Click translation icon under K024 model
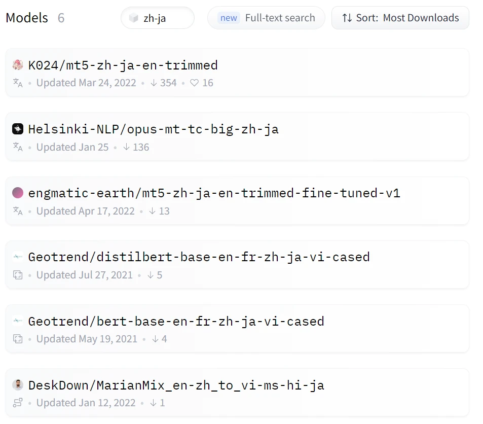This screenshot has width=483, height=424. tap(18, 83)
